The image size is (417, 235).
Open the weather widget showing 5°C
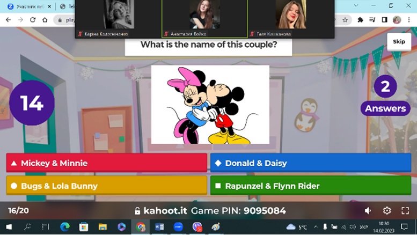(x=297, y=227)
